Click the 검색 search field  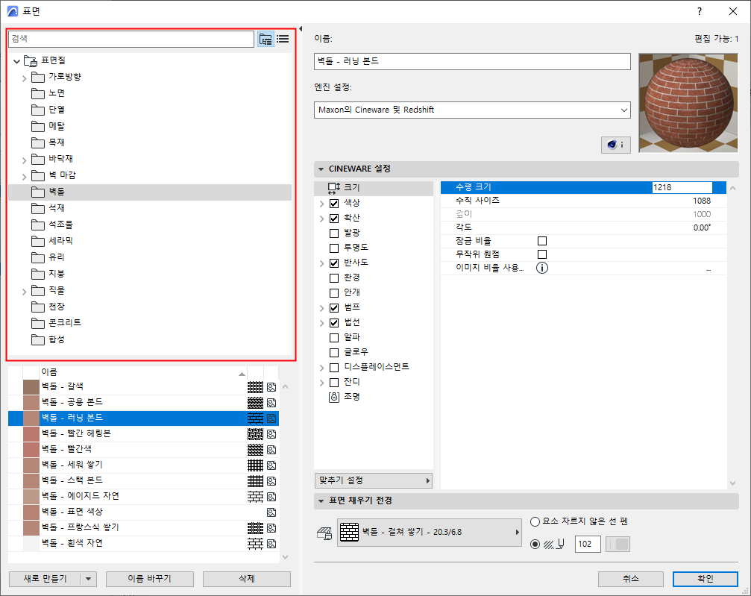[131, 39]
